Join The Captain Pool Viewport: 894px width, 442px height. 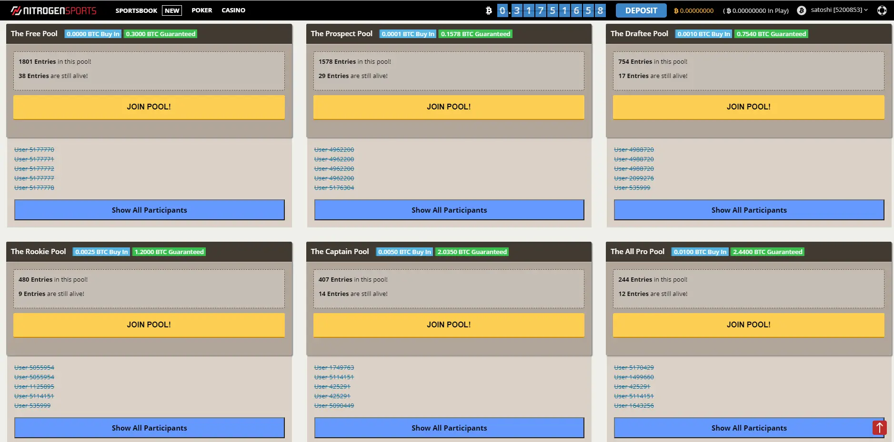tap(448, 325)
